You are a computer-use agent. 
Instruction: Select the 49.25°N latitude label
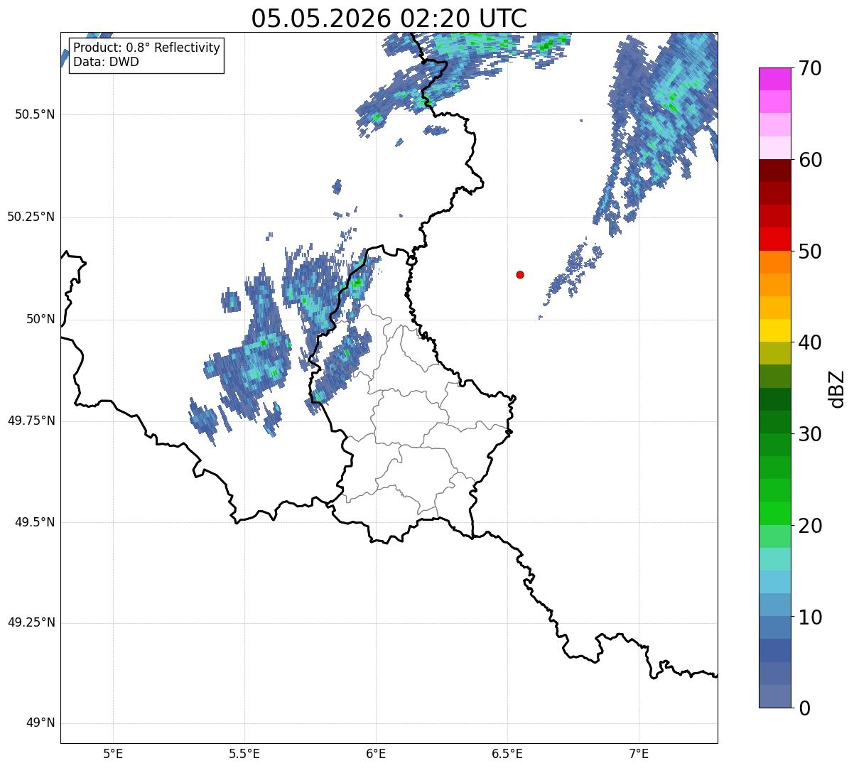[x=31, y=623]
